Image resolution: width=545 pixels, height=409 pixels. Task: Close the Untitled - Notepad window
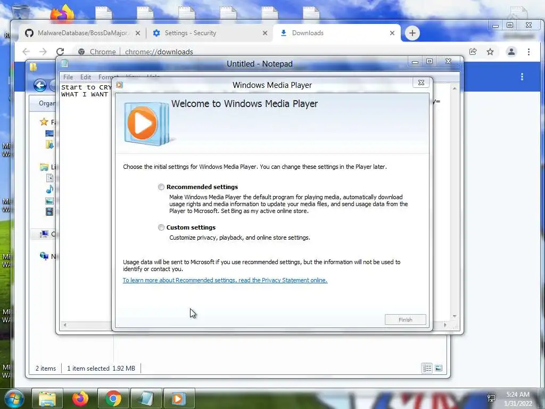coord(448,62)
